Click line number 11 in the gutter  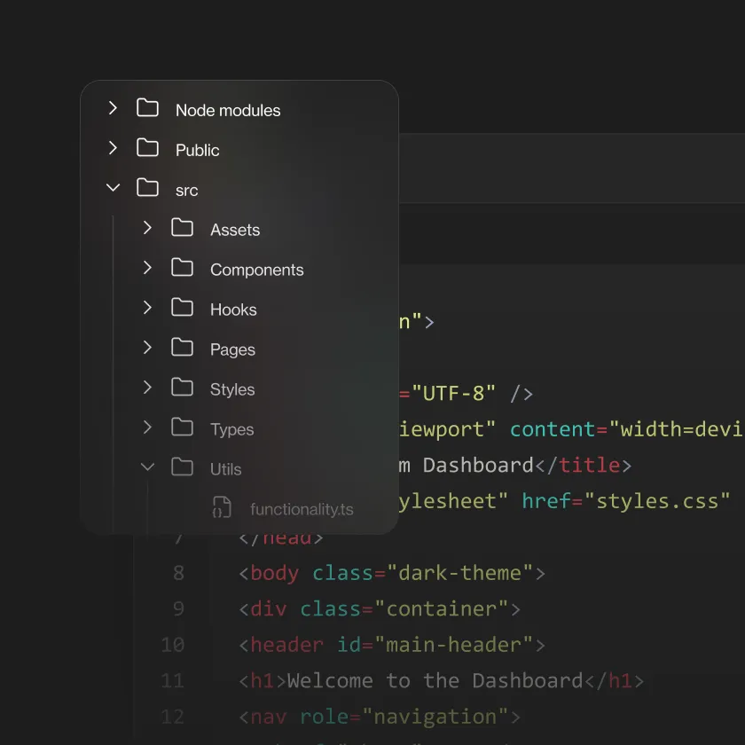tap(172, 681)
